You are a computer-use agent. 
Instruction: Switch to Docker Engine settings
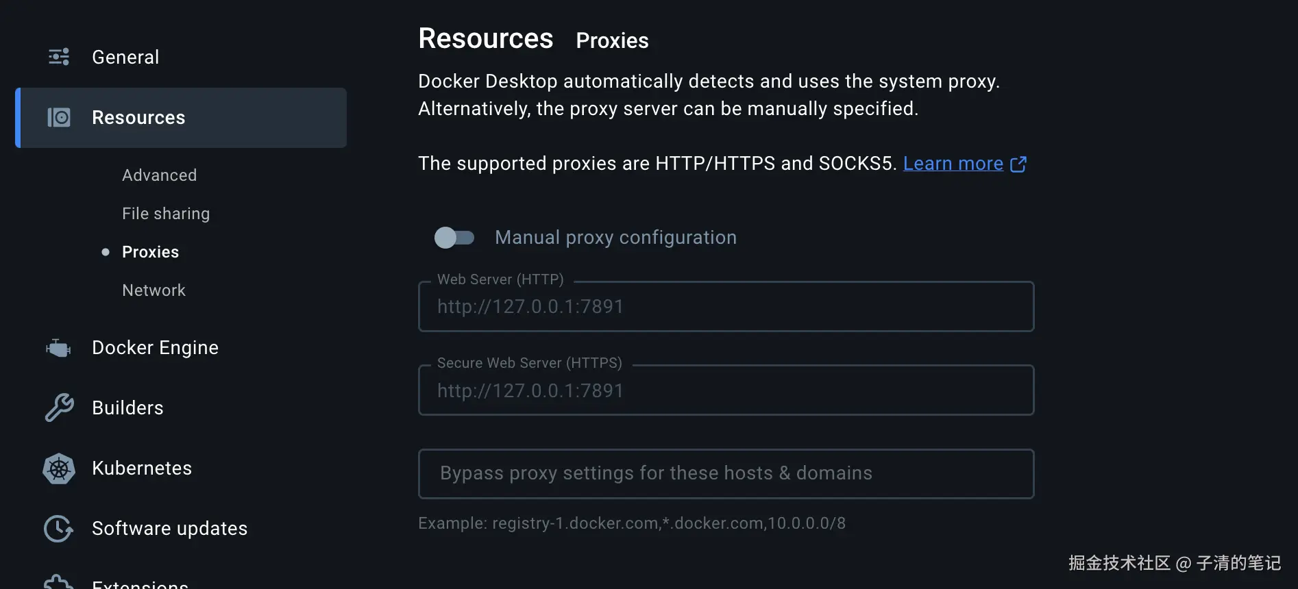(x=155, y=348)
